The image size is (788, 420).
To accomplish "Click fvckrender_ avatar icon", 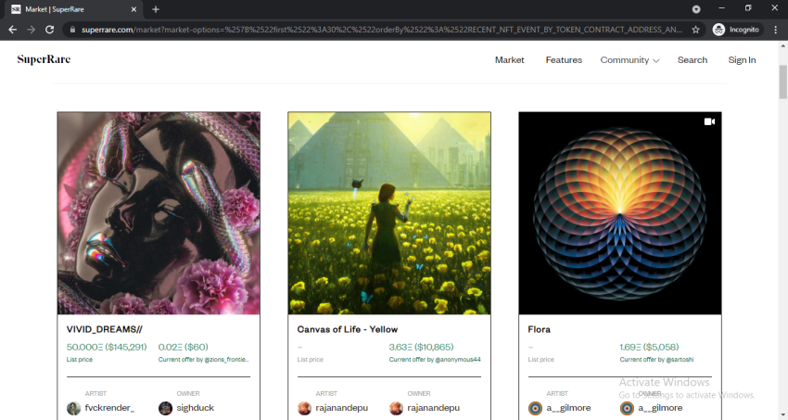I will point(74,408).
